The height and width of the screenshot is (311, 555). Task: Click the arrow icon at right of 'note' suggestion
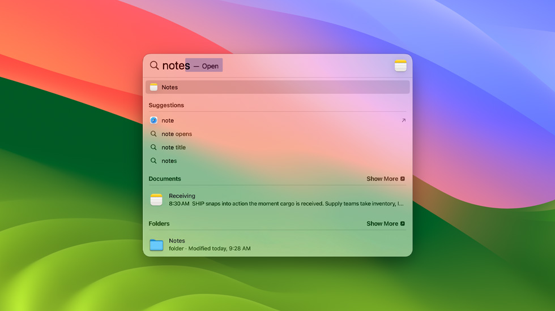tap(403, 120)
